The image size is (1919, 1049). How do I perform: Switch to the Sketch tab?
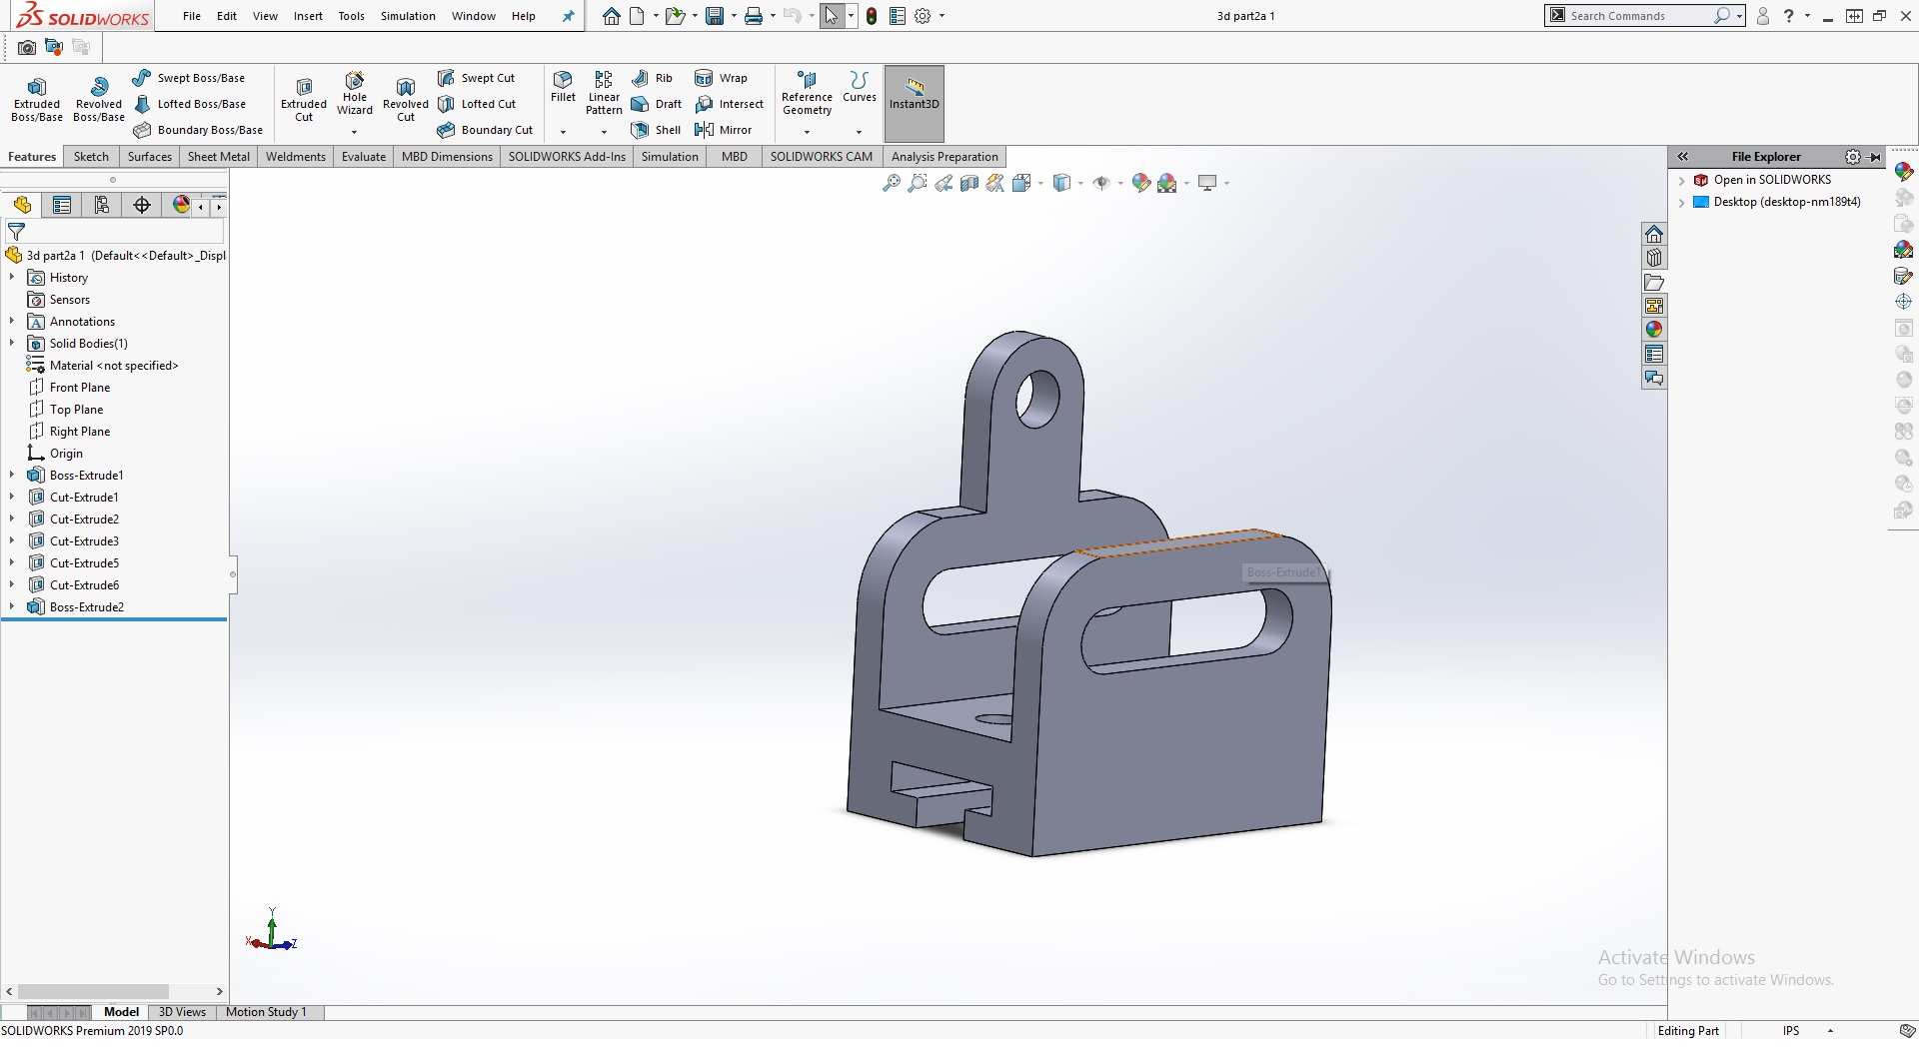click(x=91, y=157)
